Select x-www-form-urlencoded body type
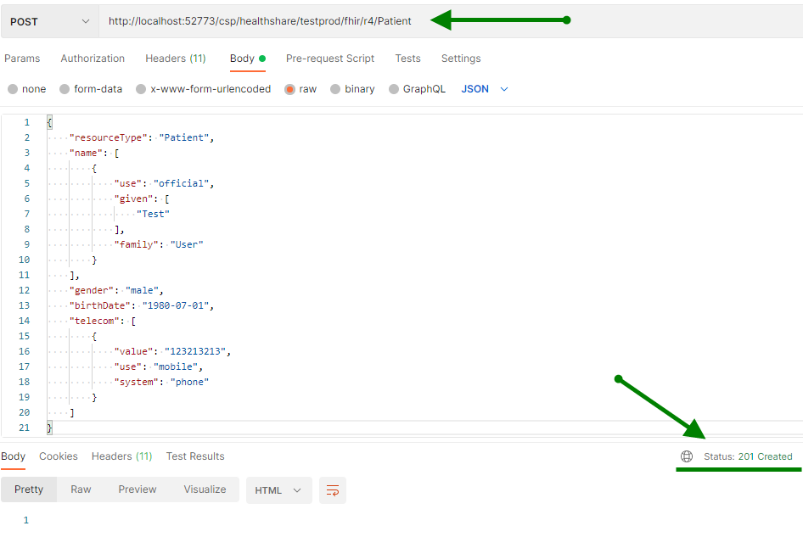This screenshot has height=537, width=803. [141, 89]
